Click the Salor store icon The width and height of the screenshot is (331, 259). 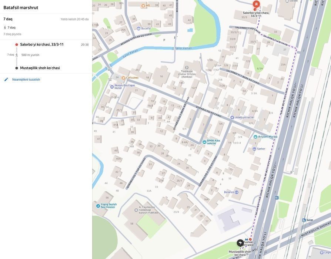304,220
